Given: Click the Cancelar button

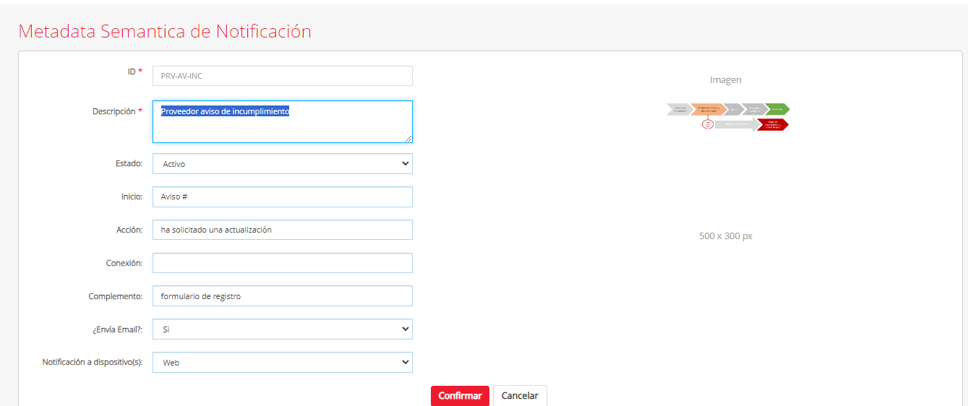Looking at the screenshot, I should [x=520, y=396].
